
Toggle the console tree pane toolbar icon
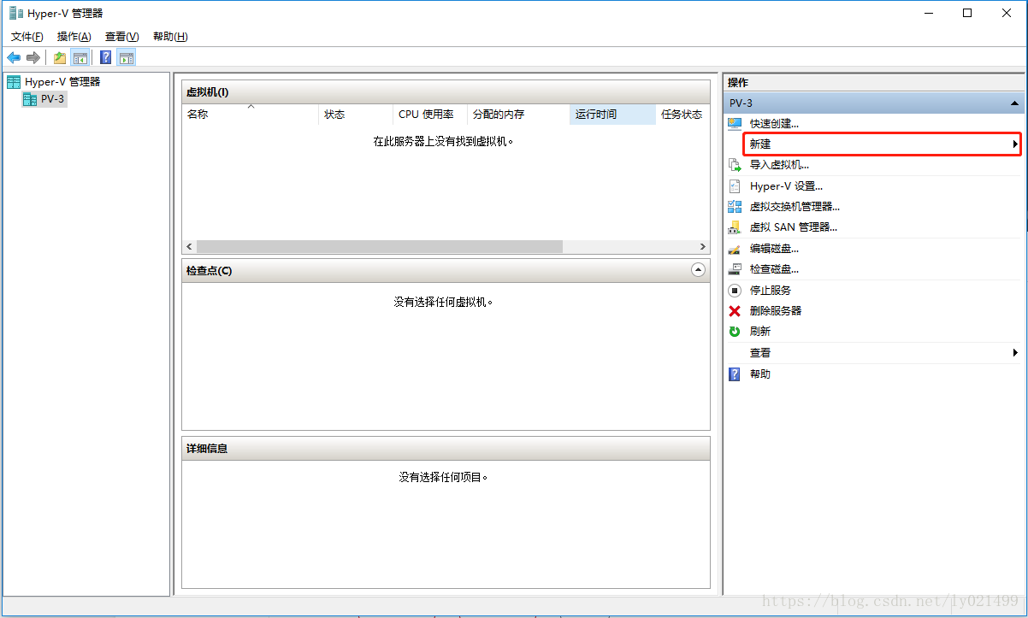point(80,57)
